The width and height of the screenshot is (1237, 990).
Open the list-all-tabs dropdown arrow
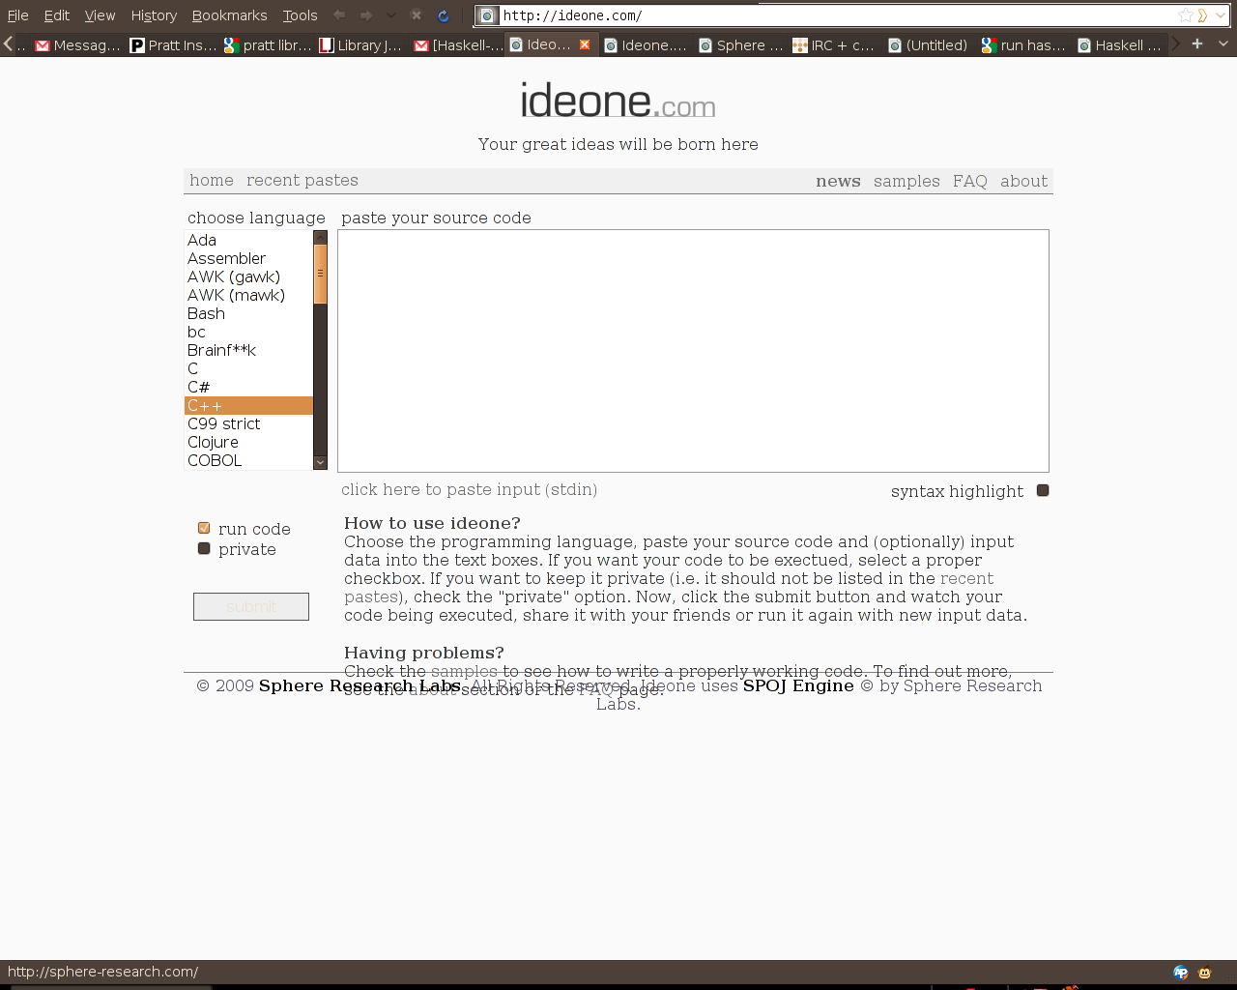click(x=1223, y=44)
